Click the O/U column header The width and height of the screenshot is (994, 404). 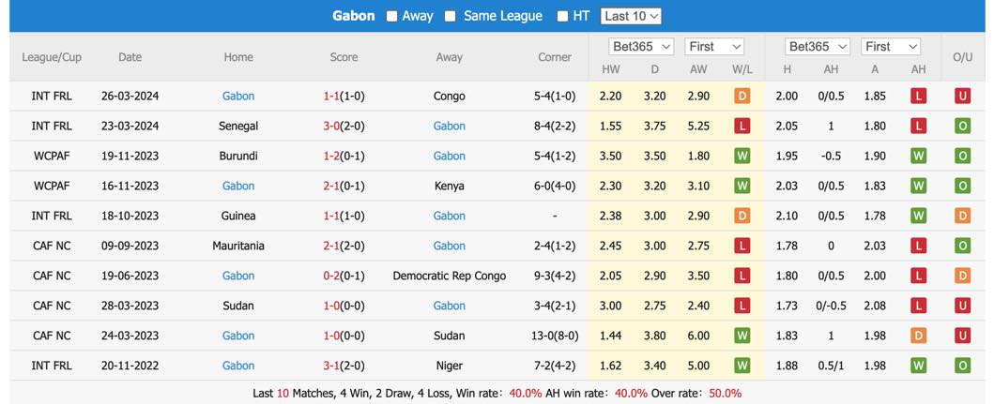962,57
